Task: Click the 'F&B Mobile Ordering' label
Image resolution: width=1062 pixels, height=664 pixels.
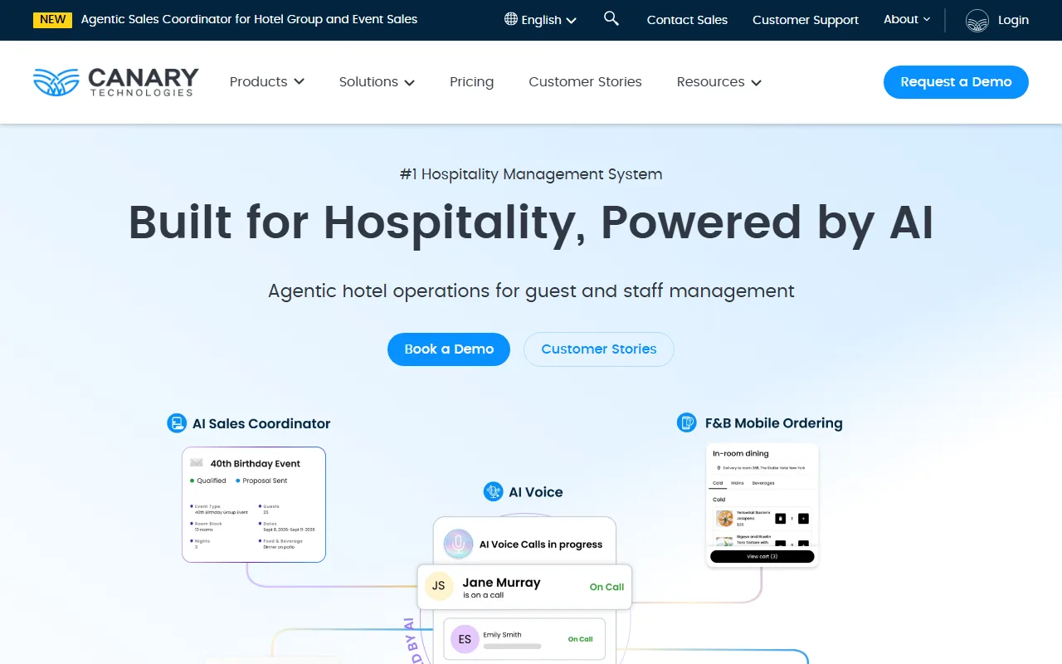Action: point(773,422)
